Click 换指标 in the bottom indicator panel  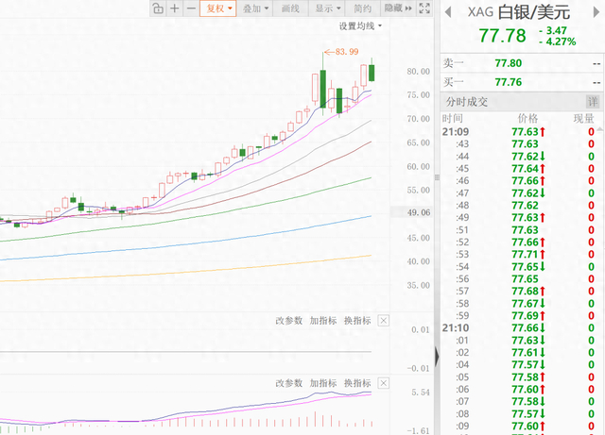(357, 383)
